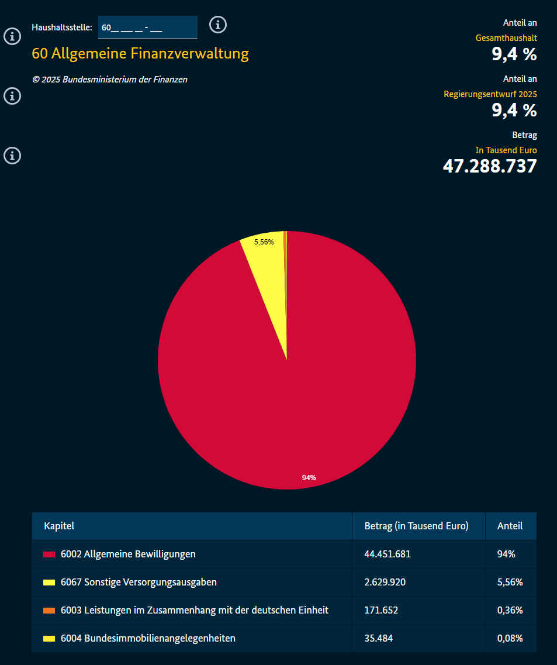Click the yellow swatch beside 6067 Sonstige Versorgungsausgaben

tap(49, 583)
